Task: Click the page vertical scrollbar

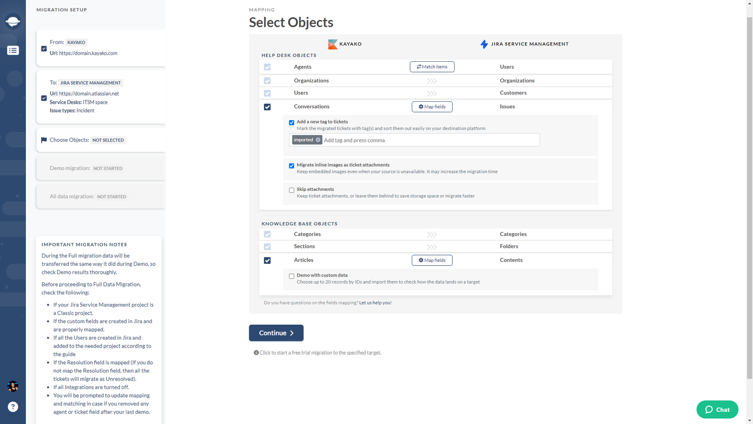Action: [x=750, y=198]
